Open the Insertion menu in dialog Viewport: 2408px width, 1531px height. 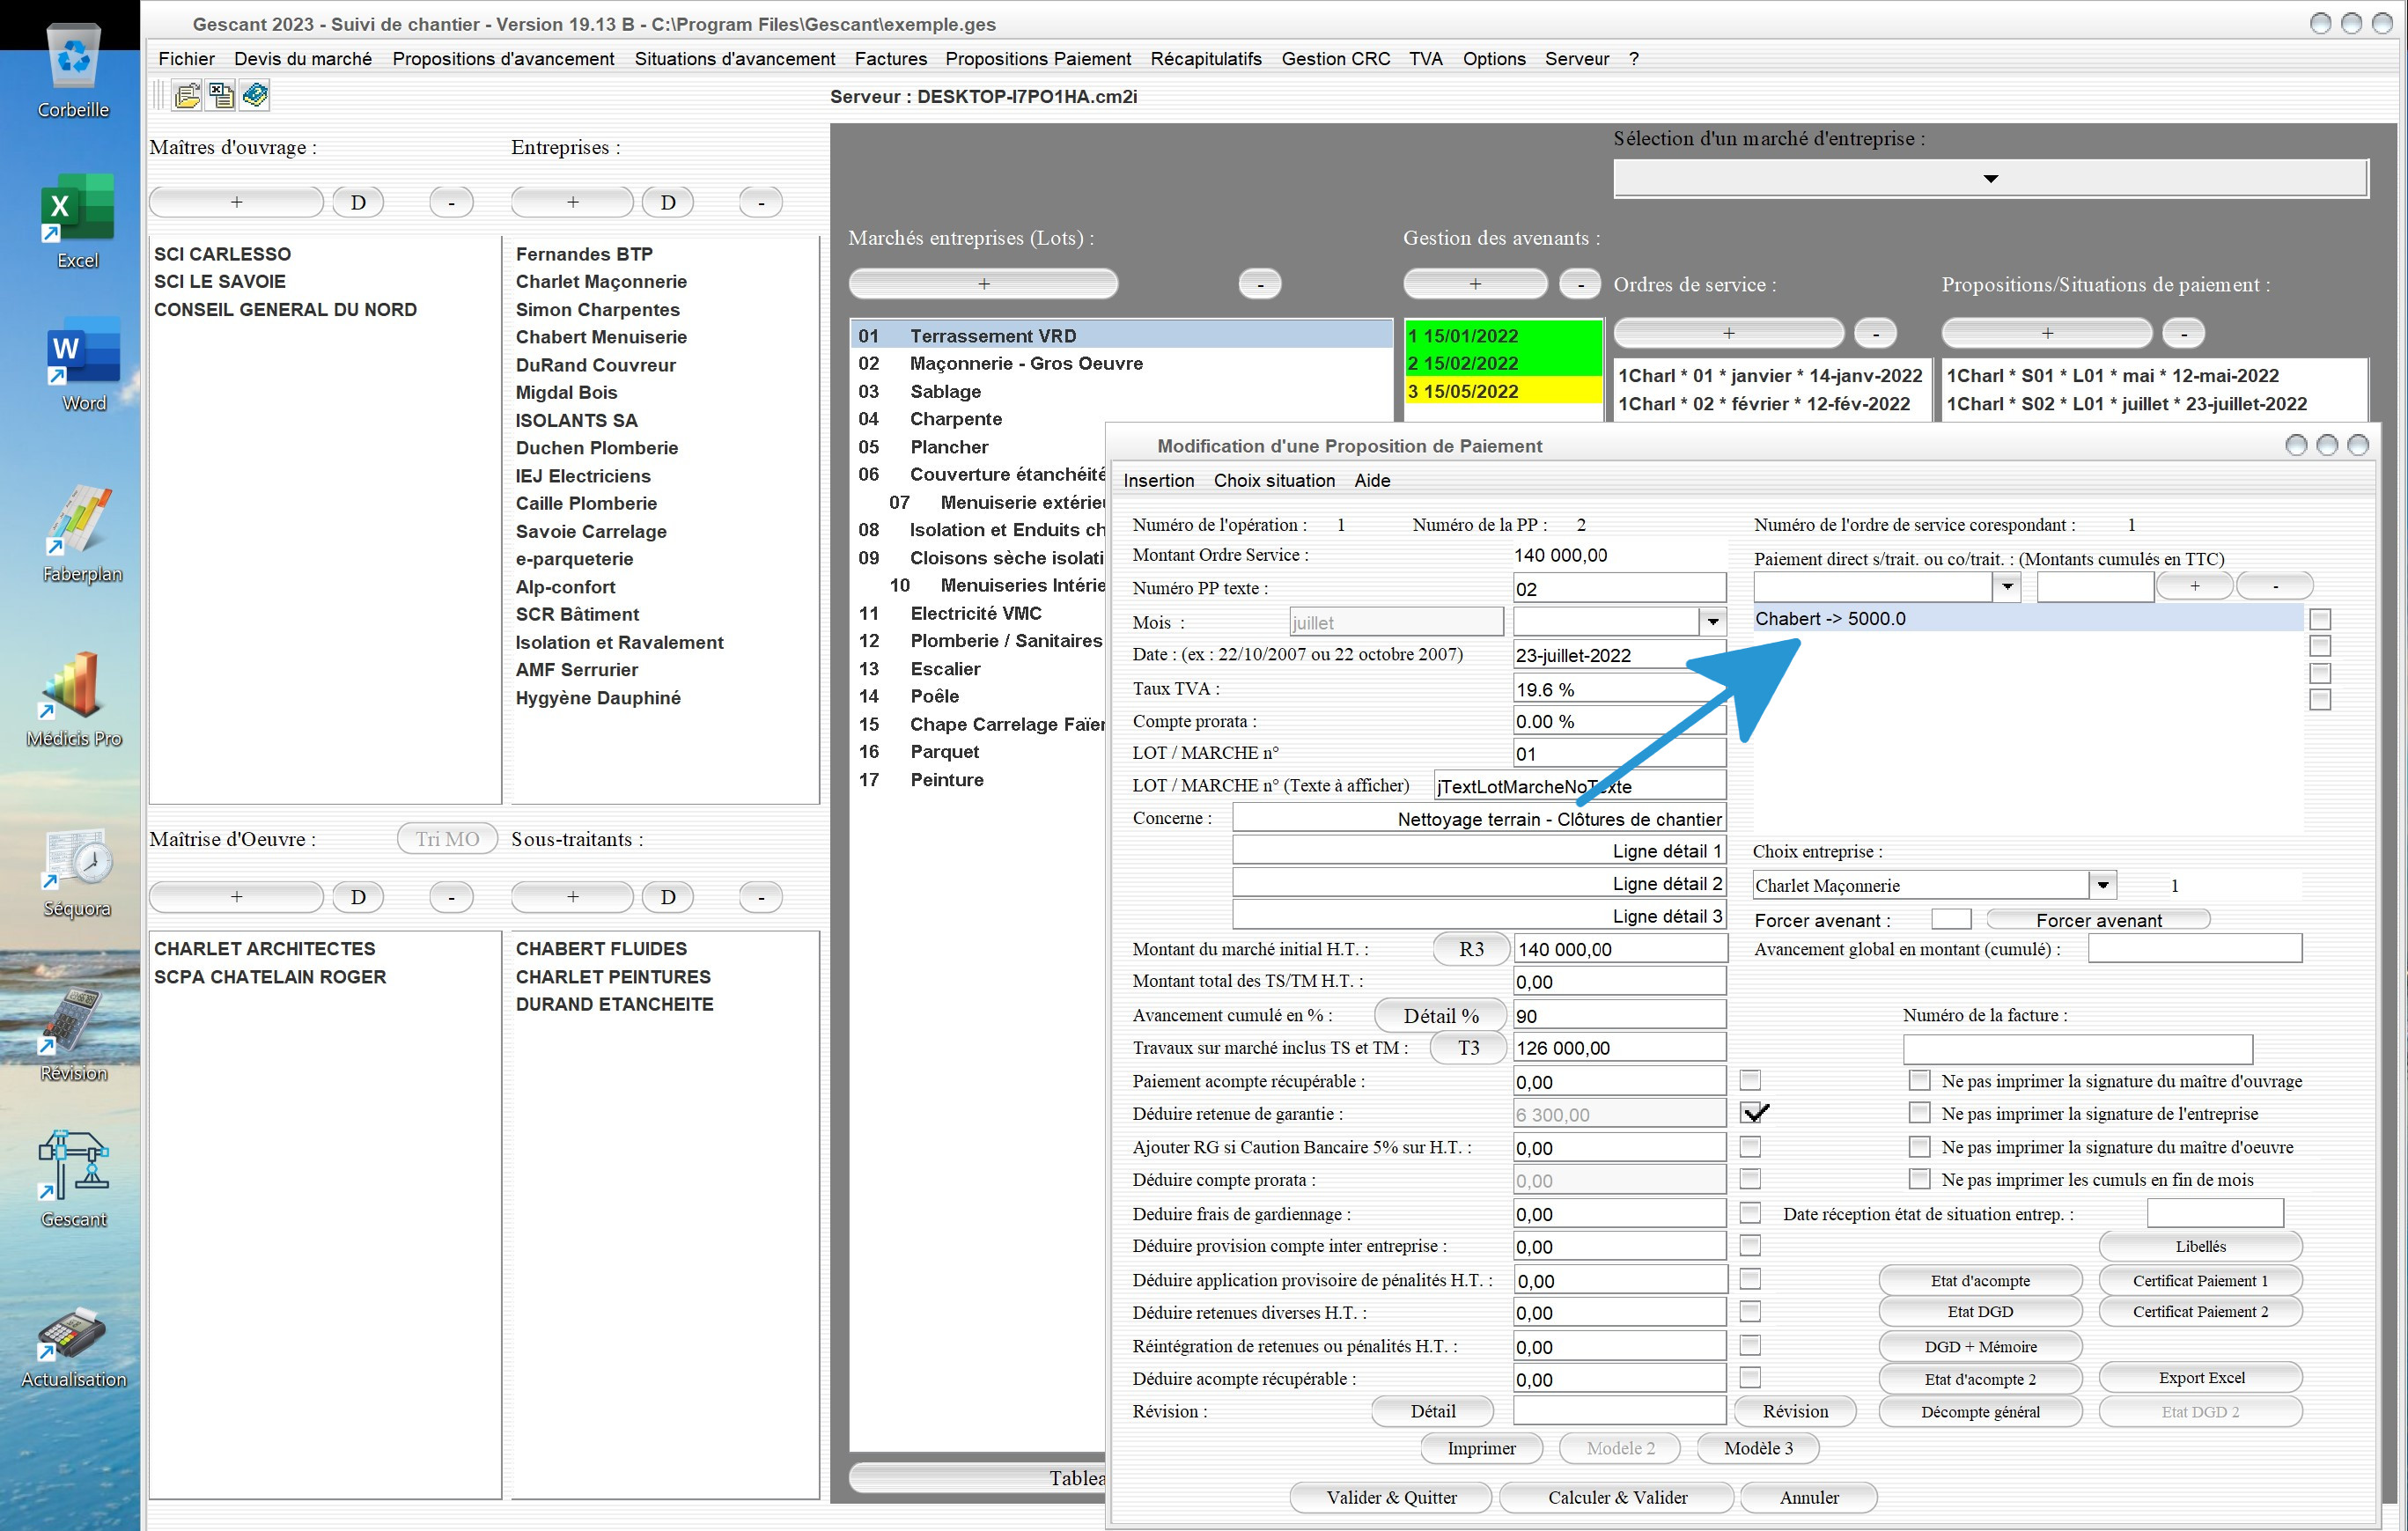click(x=1158, y=481)
